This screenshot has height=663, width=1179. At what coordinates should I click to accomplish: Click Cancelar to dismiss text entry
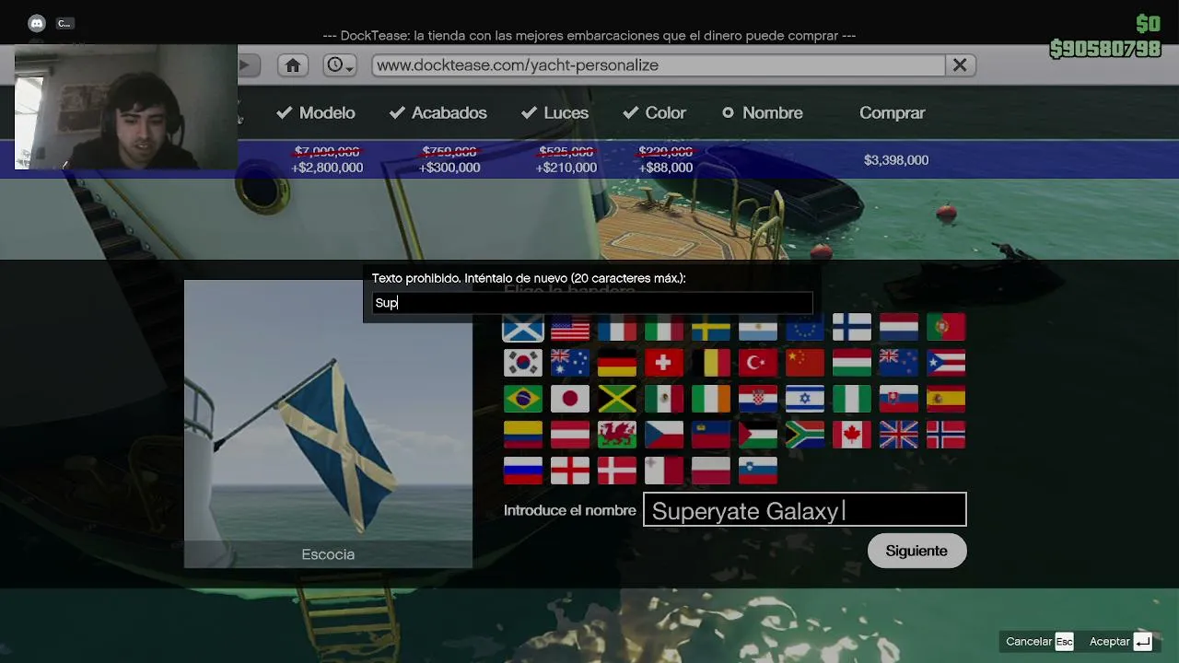click(1039, 642)
